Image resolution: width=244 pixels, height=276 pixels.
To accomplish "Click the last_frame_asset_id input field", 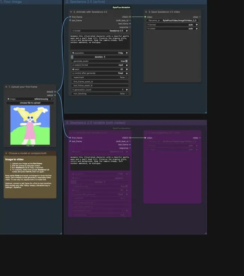I will [x=100, y=86].
